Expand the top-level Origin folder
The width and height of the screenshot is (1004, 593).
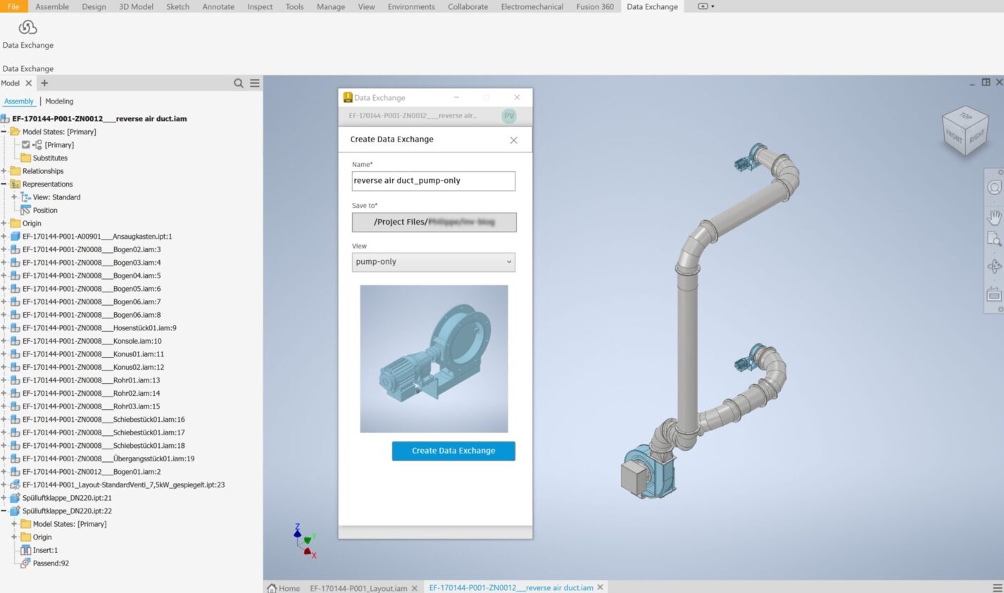[x=4, y=223]
